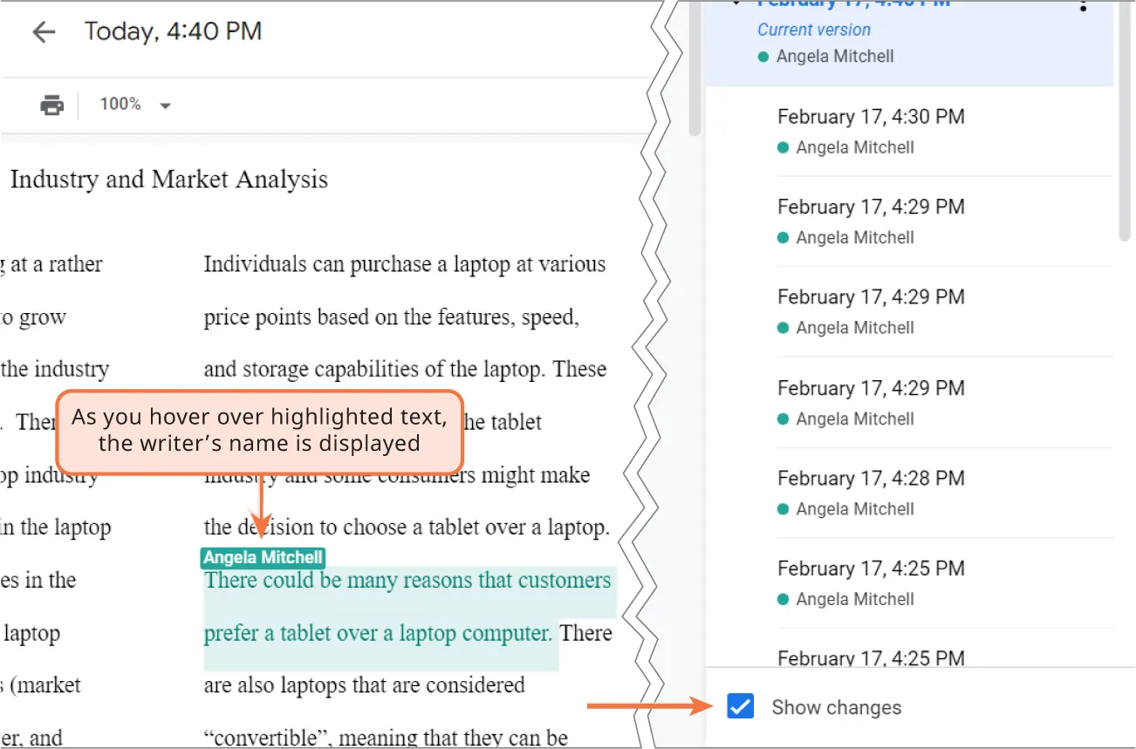1136x749 pixels.
Task: Select the February 17, 4:28 PM version
Action: tap(870, 478)
